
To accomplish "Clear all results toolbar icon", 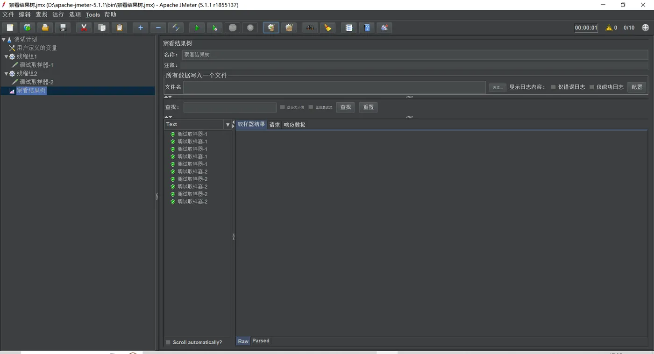I will (x=289, y=28).
